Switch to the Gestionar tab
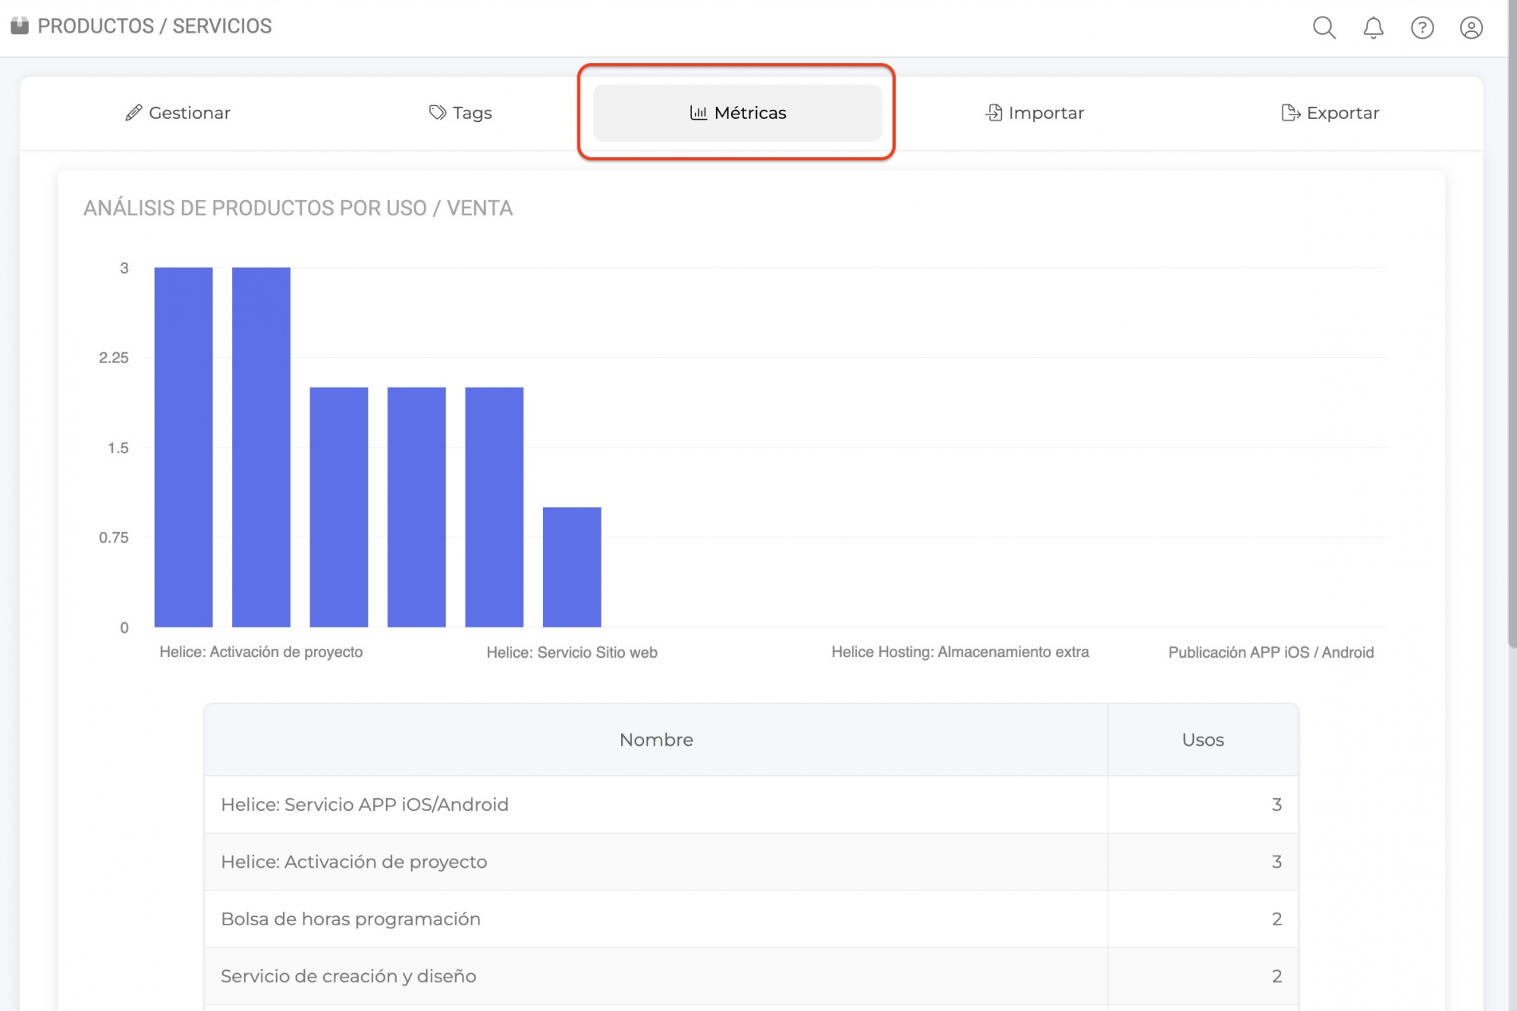This screenshot has height=1011, width=1517. pyautogui.click(x=177, y=113)
